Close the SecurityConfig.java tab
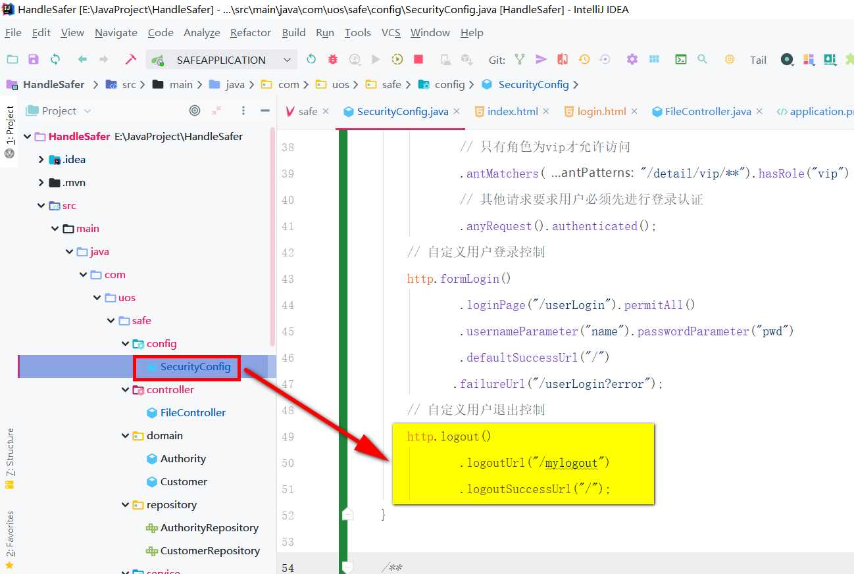This screenshot has width=854, height=574. pos(457,112)
